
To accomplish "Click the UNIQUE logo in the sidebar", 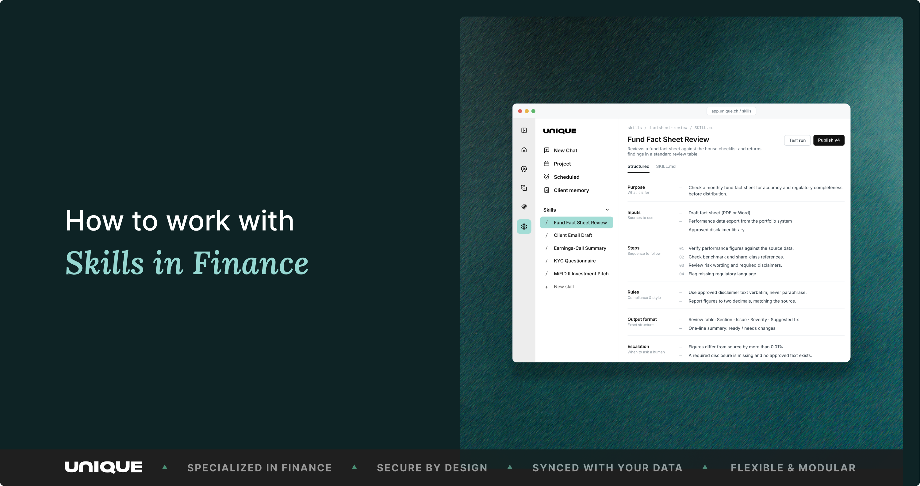I will tap(560, 131).
